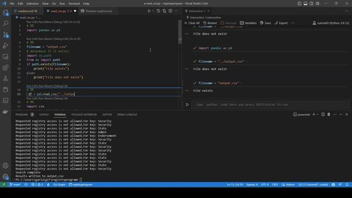This screenshot has height=198, width=352.
Task: Open the Remote Explorer view
Action: pyautogui.click(x=5, y=57)
